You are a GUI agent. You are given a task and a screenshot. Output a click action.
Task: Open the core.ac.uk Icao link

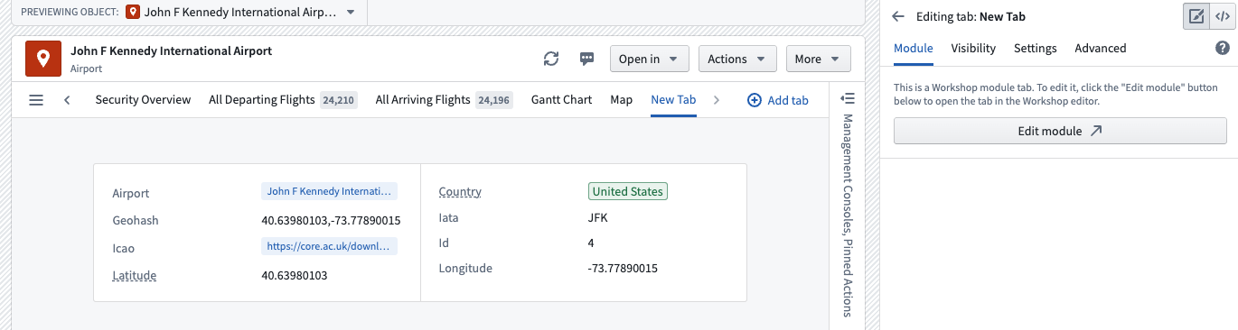[x=330, y=246]
